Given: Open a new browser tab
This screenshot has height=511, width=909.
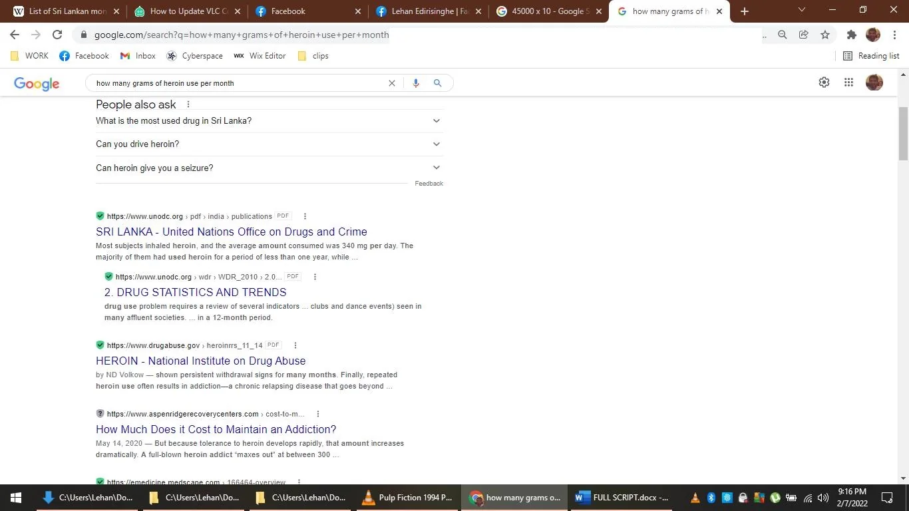Looking at the screenshot, I should [x=745, y=11].
